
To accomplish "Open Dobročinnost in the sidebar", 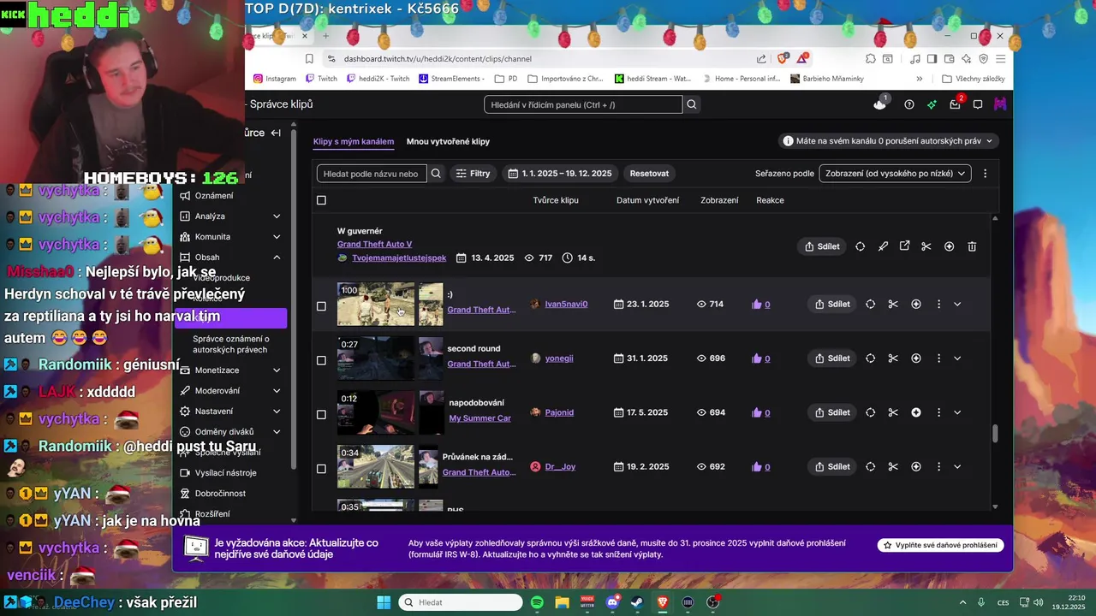I will tap(220, 494).
